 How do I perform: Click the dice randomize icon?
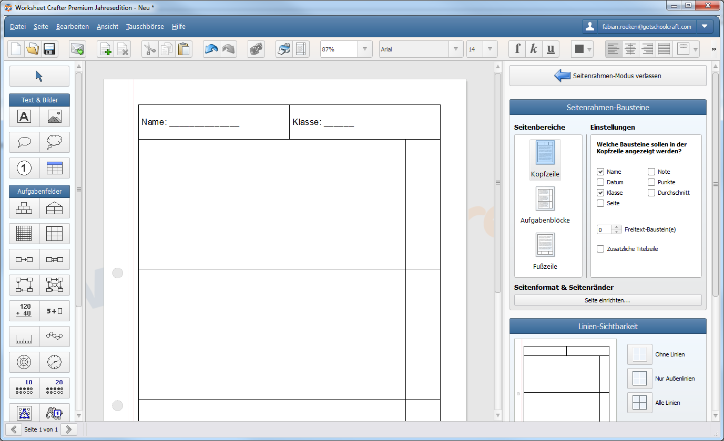[256, 49]
